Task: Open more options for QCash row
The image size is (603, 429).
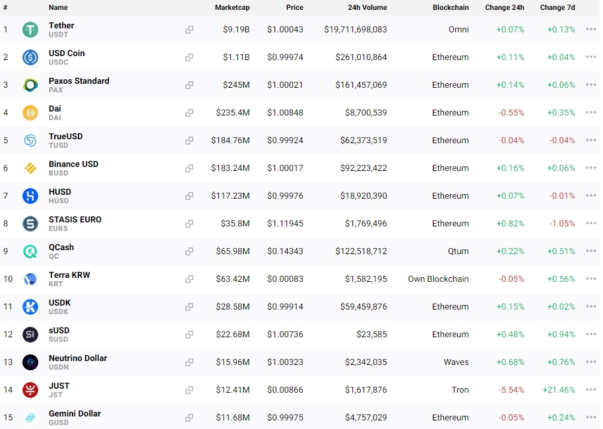Action: click(x=591, y=251)
